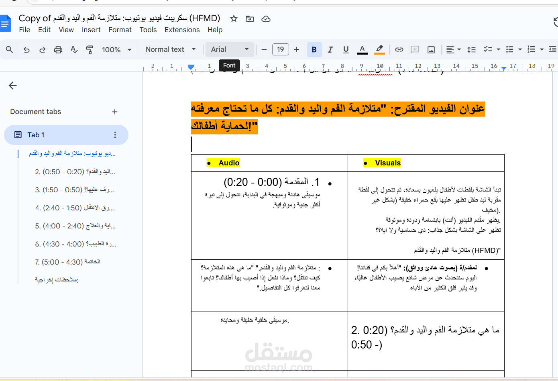
Task: Jump to outline heading 6. (4:30 - 4:00)
Action: coord(75,244)
